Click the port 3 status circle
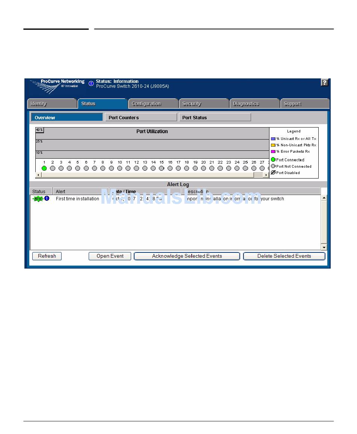 [x=61, y=168]
